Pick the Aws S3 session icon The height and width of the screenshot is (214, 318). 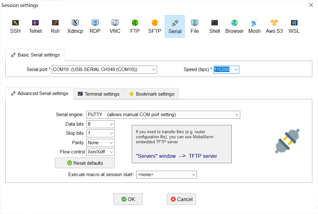[x=274, y=26]
